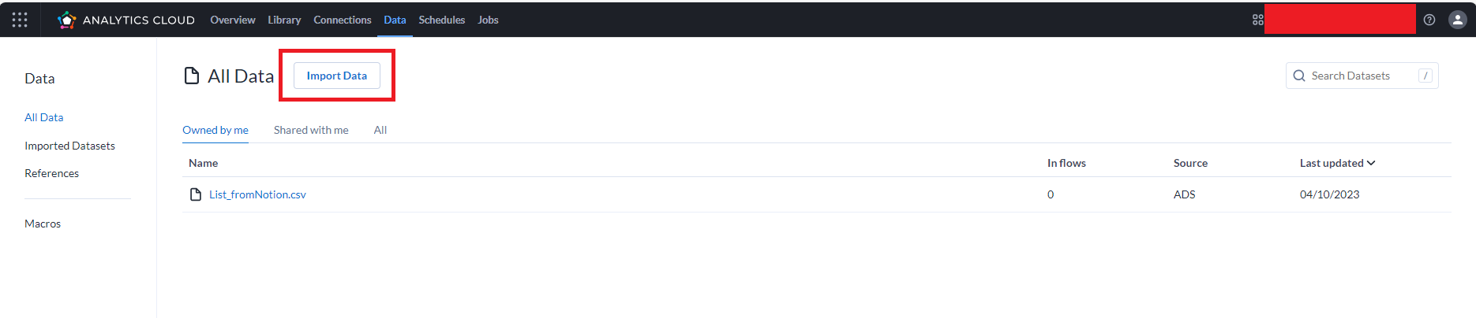Click the magnifier icon in Search Datasets
Screen dimensions: 1476x318
click(x=1299, y=76)
